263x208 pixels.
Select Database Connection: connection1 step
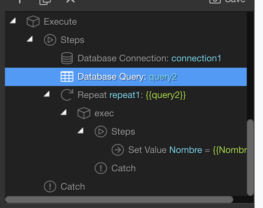point(126,59)
